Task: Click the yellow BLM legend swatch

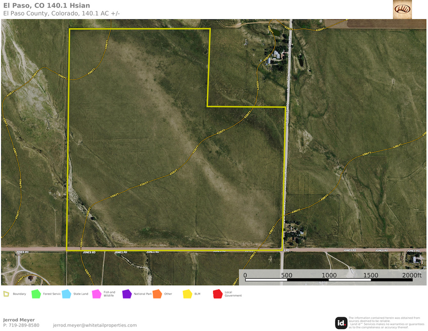Action: coord(188,293)
